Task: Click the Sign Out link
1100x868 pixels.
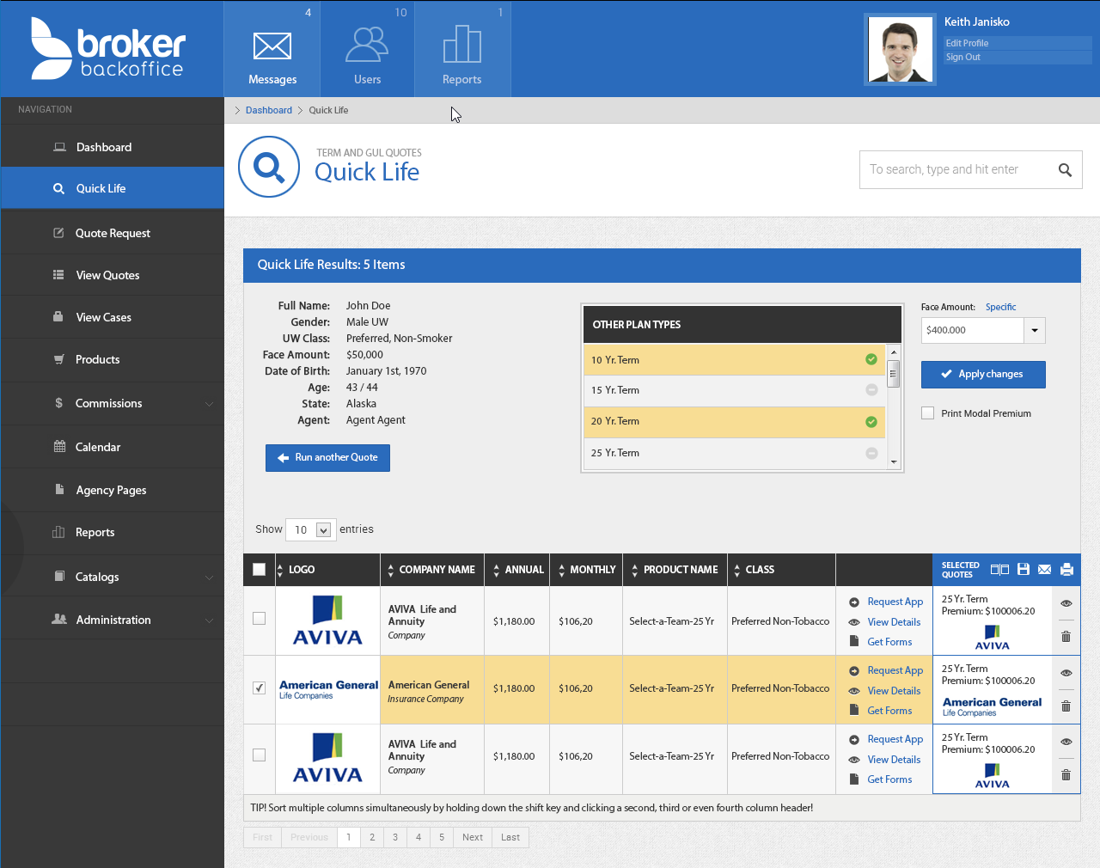Action: pos(962,58)
